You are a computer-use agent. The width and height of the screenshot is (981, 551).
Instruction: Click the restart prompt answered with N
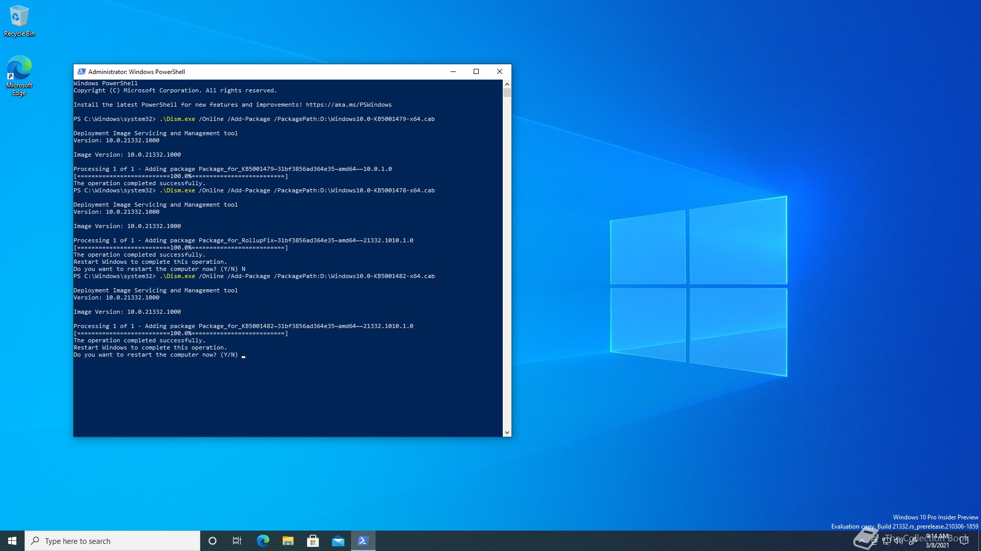(159, 269)
